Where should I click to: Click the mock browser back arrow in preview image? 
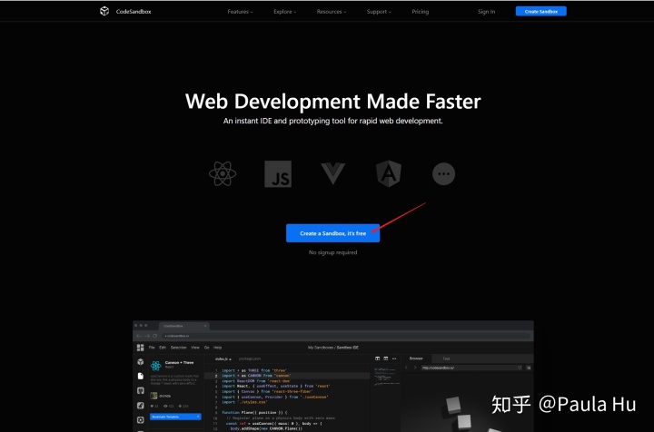pyautogui.click(x=139, y=336)
